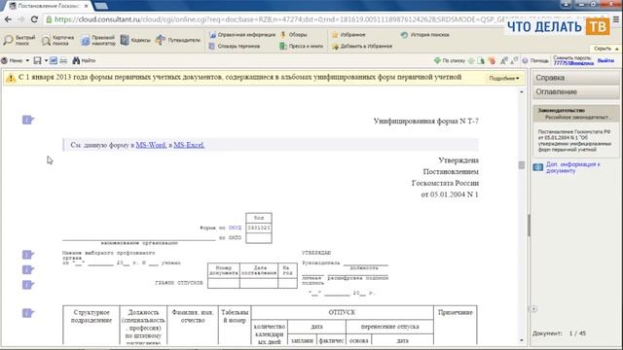The image size is (623, 350).
Task: Open the MS-Word form link
Action: point(151,145)
